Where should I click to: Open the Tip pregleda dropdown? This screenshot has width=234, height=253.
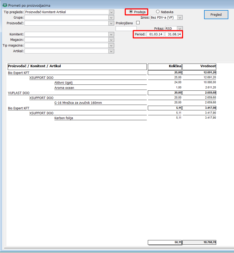point(111,12)
